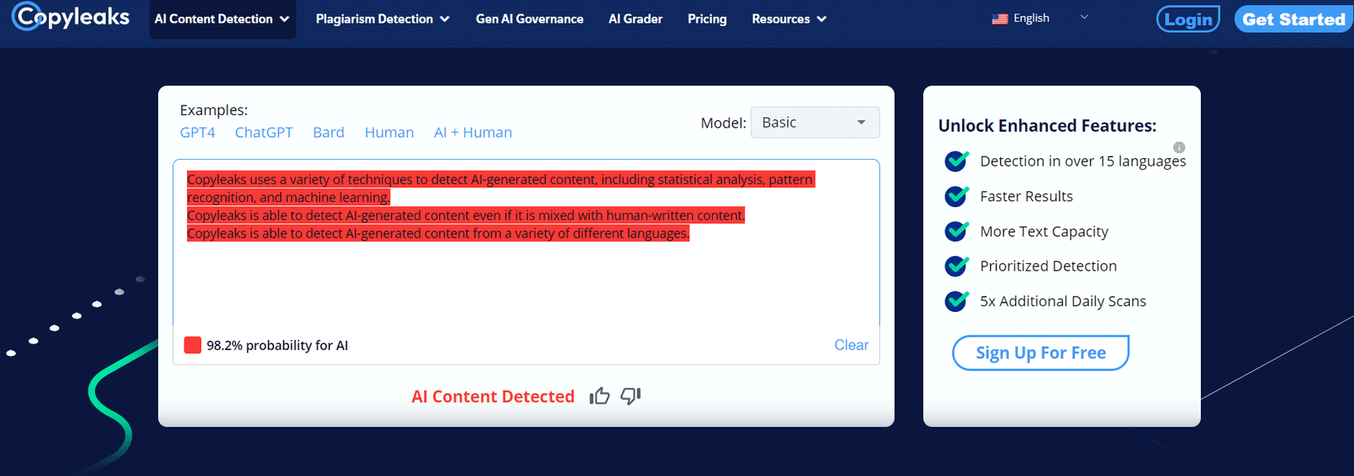Click 'Faster Results' feature text
The height and width of the screenshot is (476, 1354).
(x=1027, y=196)
